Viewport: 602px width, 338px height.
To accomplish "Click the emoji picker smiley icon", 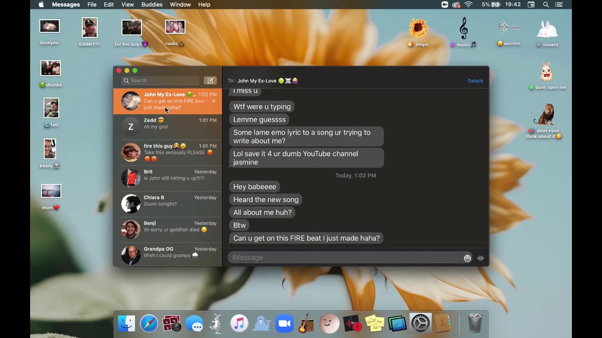I will tap(467, 258).
